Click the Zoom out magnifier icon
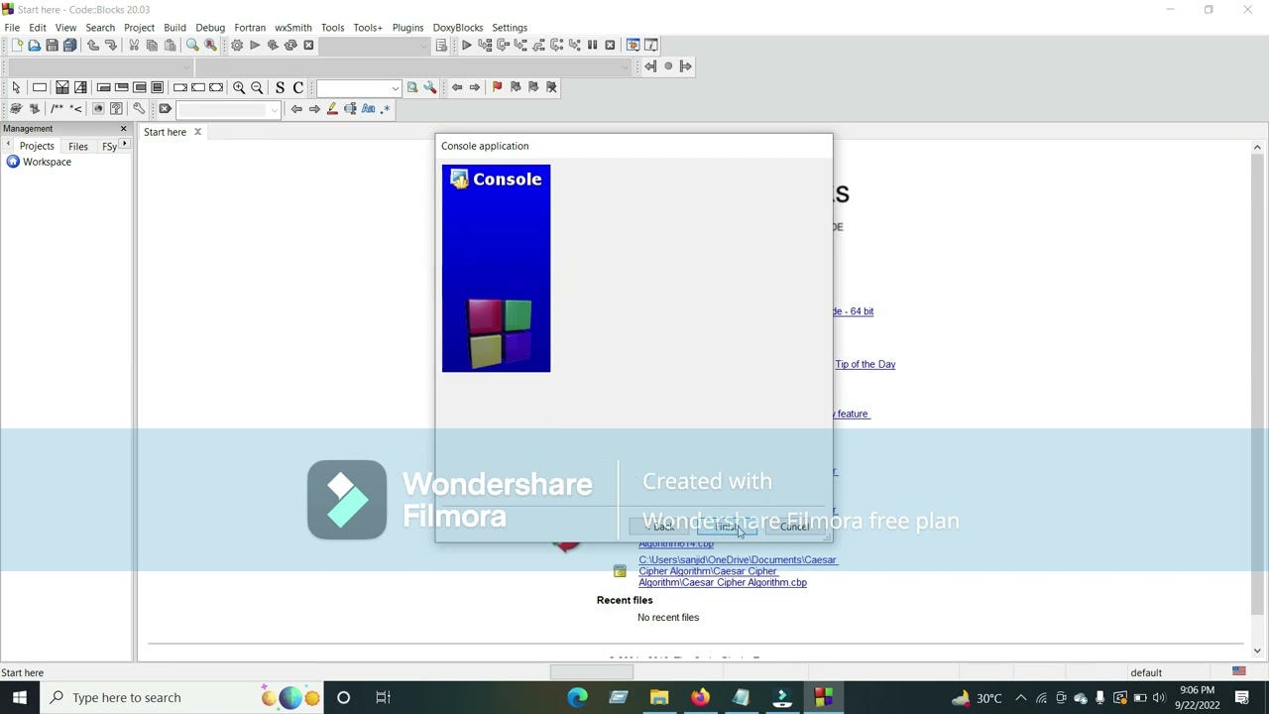This screenshot has width=1269, height=714. coord(257,88)
